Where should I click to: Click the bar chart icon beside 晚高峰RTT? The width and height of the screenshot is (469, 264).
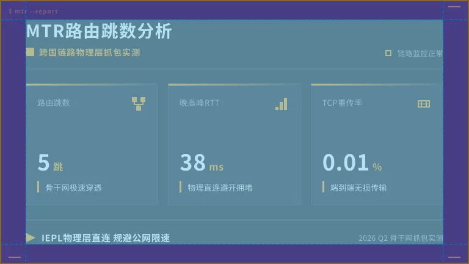coord(281,103)
